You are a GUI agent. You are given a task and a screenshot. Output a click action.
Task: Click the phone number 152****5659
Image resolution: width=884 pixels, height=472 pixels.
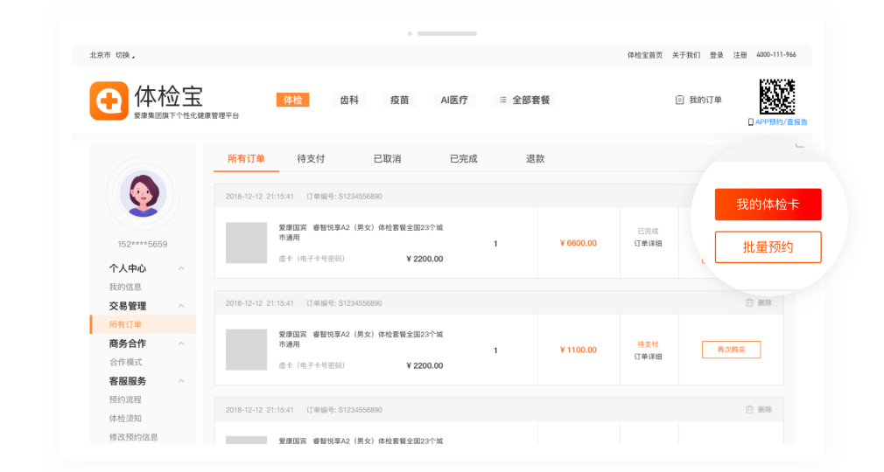pos(143,245)
